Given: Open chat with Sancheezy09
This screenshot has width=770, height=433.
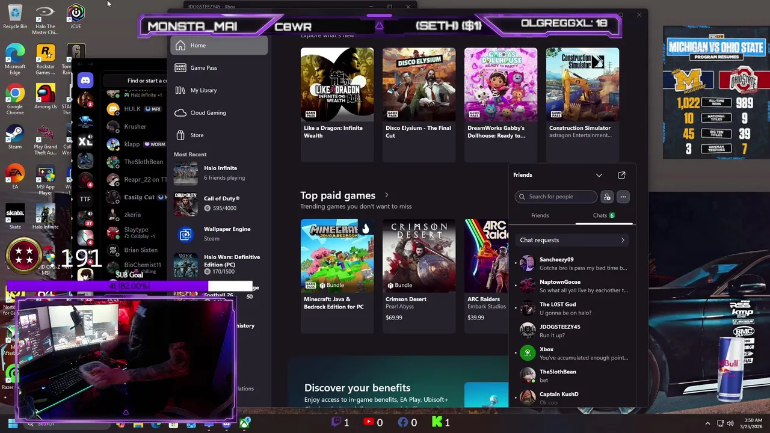Looking at the screenshot, I should pyautogui.click(x=572, y=263).
